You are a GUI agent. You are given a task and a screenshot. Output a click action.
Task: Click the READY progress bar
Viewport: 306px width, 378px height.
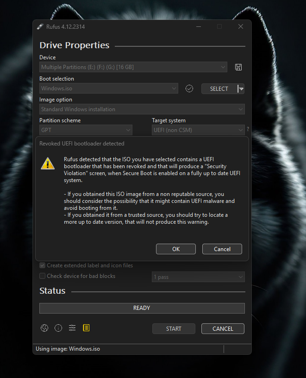pyautogui.click(x=142, y=308)
